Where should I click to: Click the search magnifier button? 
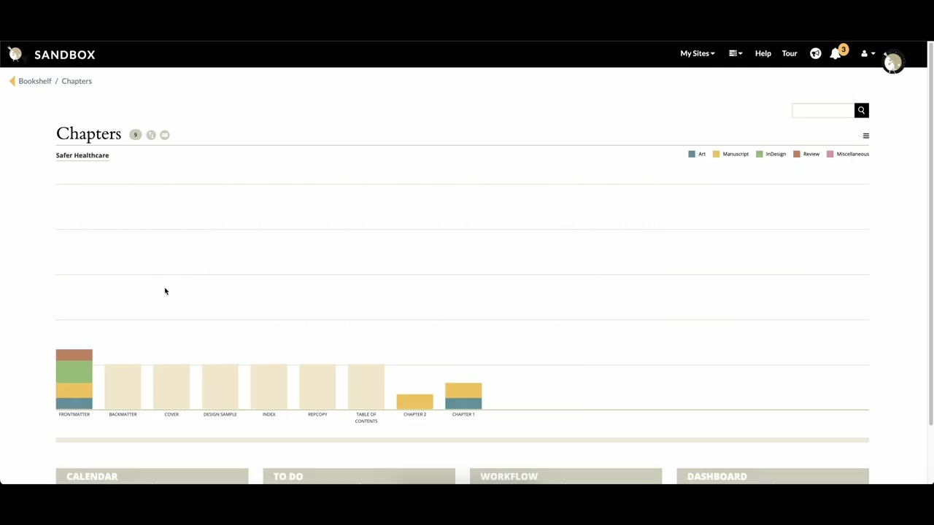861,110
